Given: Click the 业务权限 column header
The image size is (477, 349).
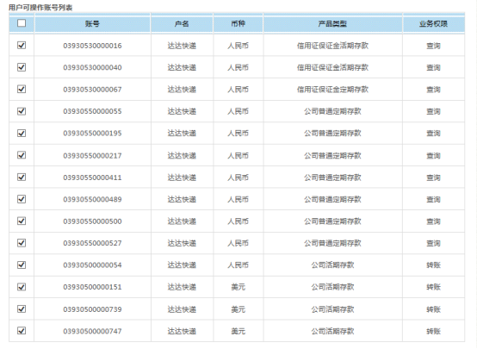Looking at the screenshot, I should tap(433, 24).
